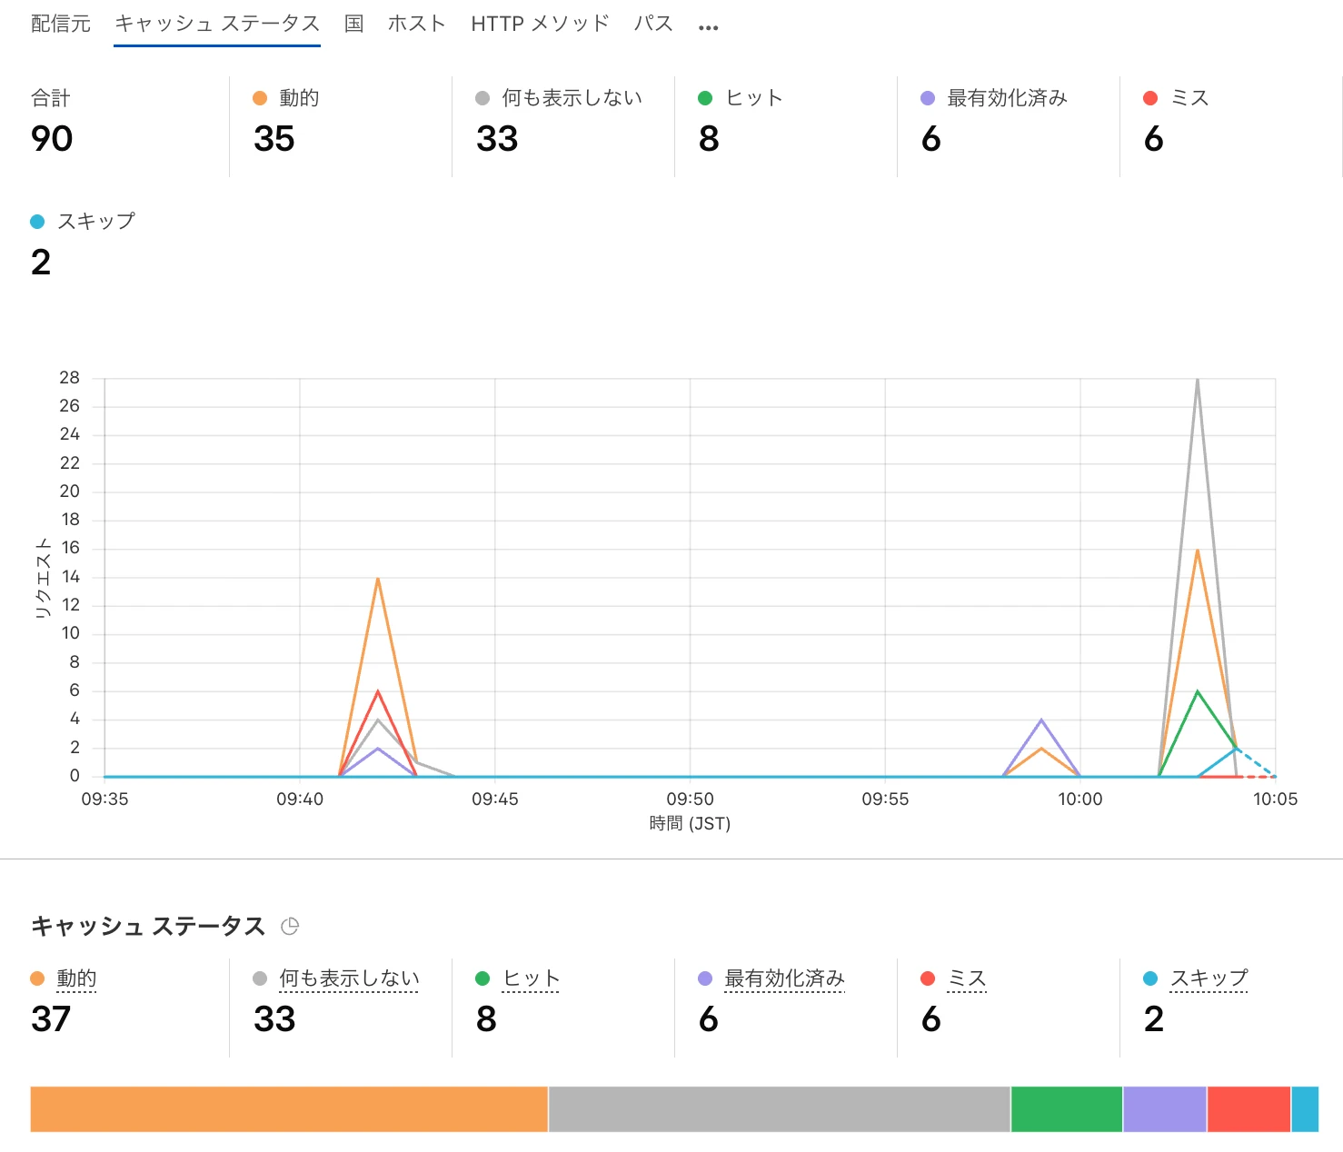Switch to the 配信元 tab
The width and height of the screenshot is (1343, 1152).
pos(61,24)
